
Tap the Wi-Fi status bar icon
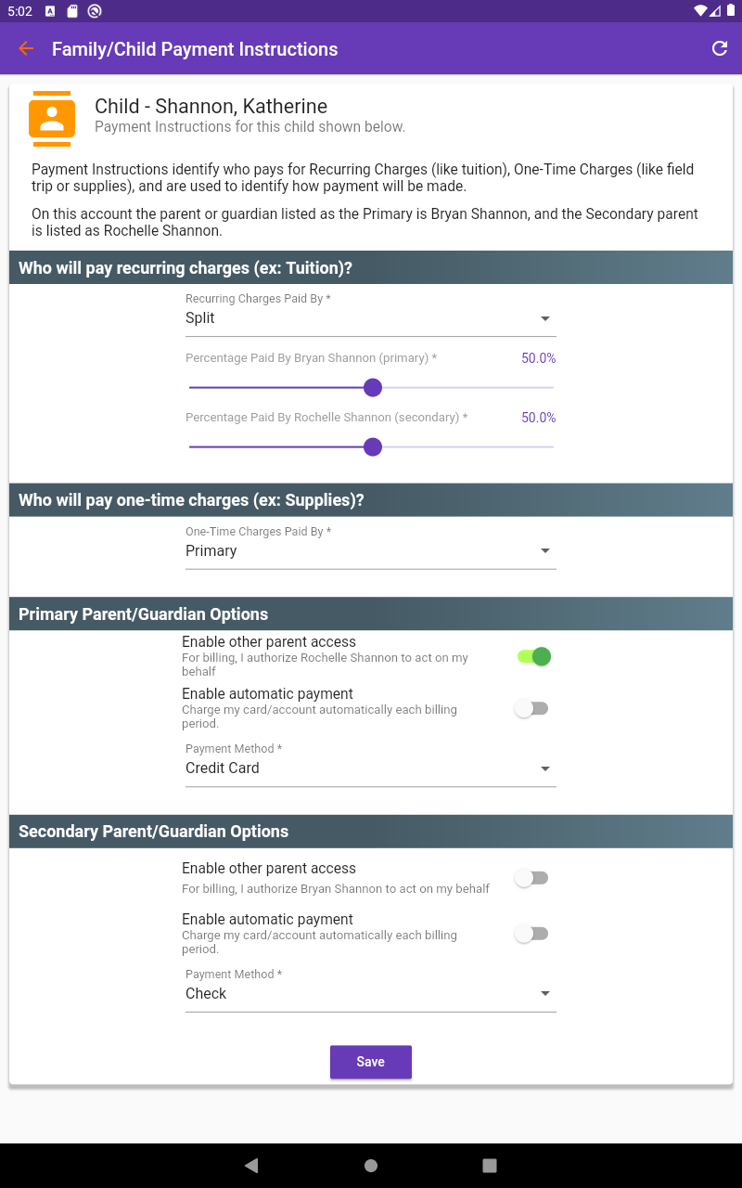coord(700,11)
